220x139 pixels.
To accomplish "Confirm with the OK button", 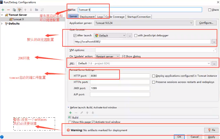I will click(x=179, y=137).
